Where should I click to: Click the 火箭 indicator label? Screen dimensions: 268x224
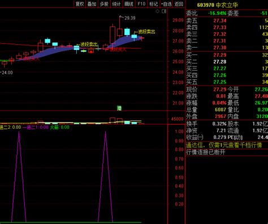point(59,127)
